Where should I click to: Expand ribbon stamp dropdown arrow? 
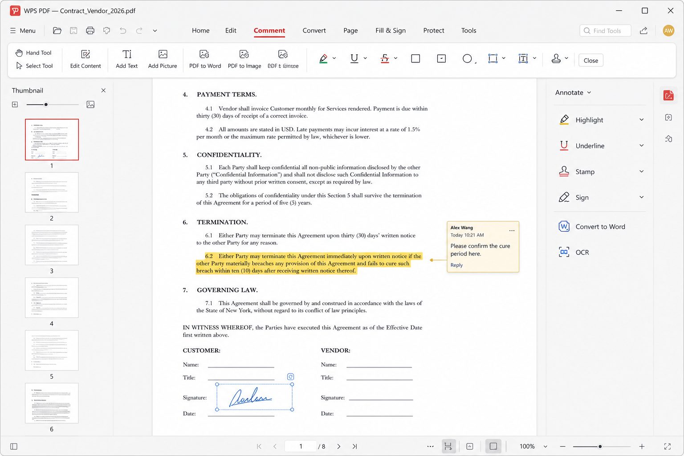pos(566,58)
